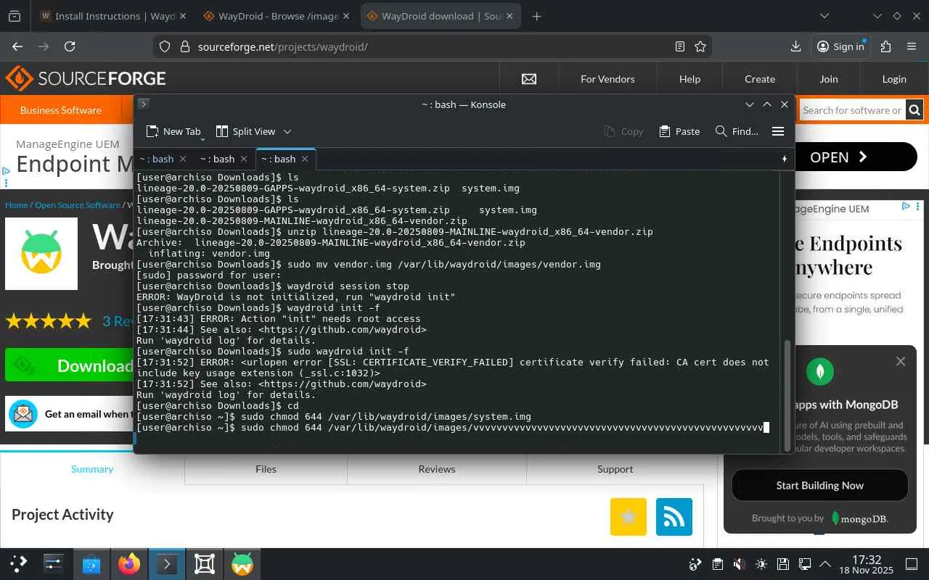
Task: Select the Summary tab
Action: [92, 469]
